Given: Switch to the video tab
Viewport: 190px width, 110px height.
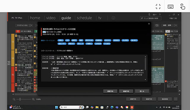Looking at the screenshot, I should (x=51, y=18).
